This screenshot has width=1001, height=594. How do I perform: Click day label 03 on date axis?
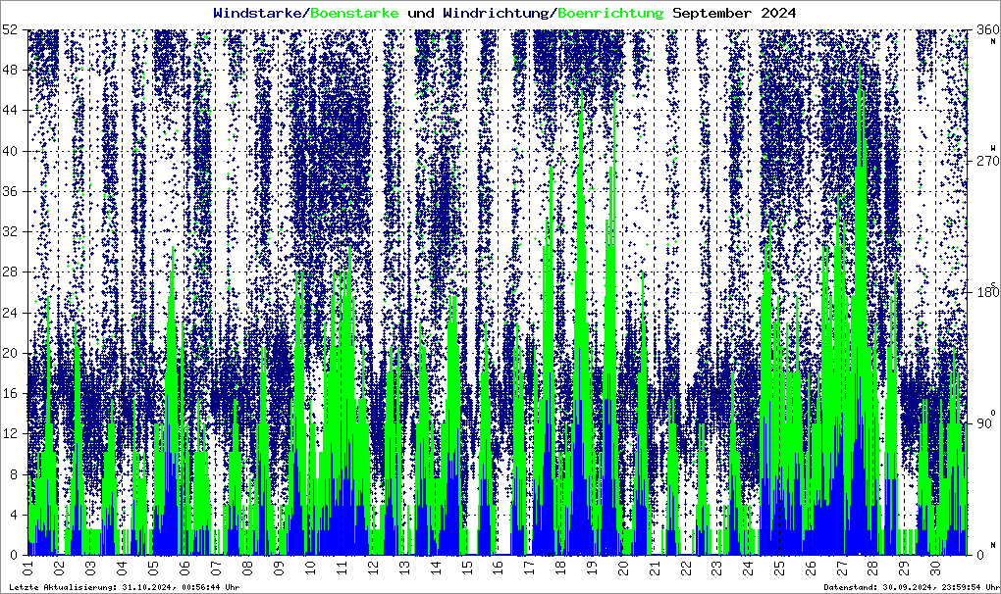90,566
